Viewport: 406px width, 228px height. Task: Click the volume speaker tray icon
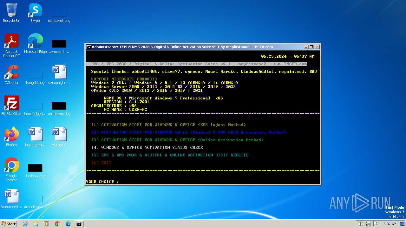click(360, 224)
